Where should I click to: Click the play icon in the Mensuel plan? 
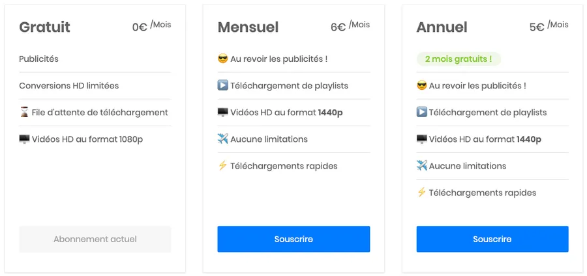[222, 85]
